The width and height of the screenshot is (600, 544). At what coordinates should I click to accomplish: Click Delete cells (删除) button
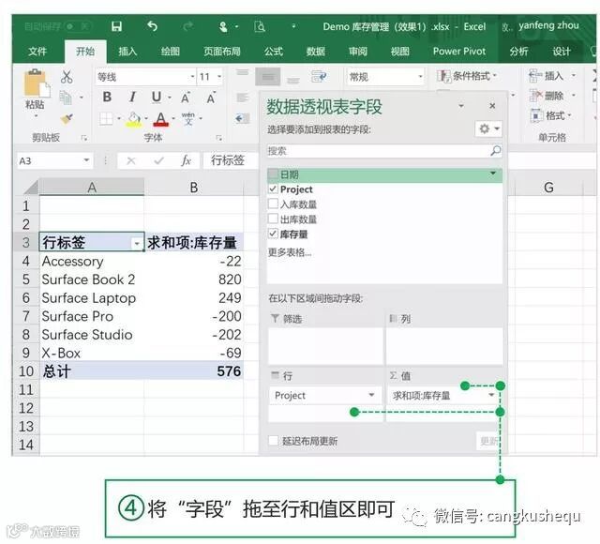coord(552,96)
